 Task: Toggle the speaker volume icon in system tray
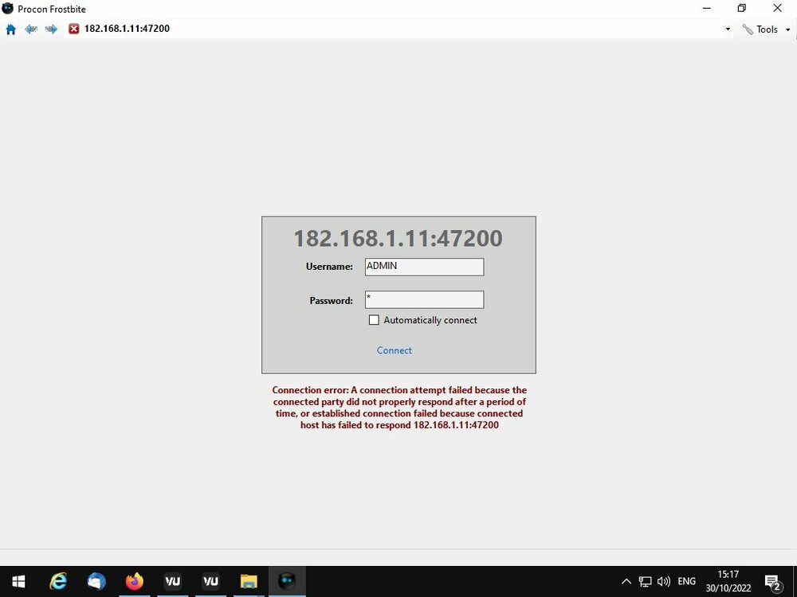pos(664,580)
